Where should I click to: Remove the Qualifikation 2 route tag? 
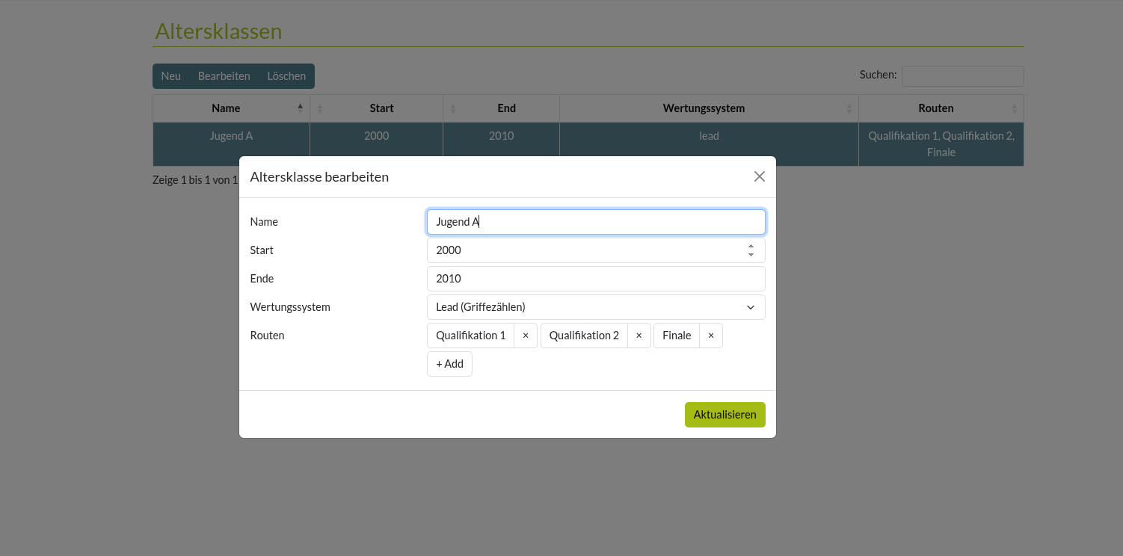point(639,336)
